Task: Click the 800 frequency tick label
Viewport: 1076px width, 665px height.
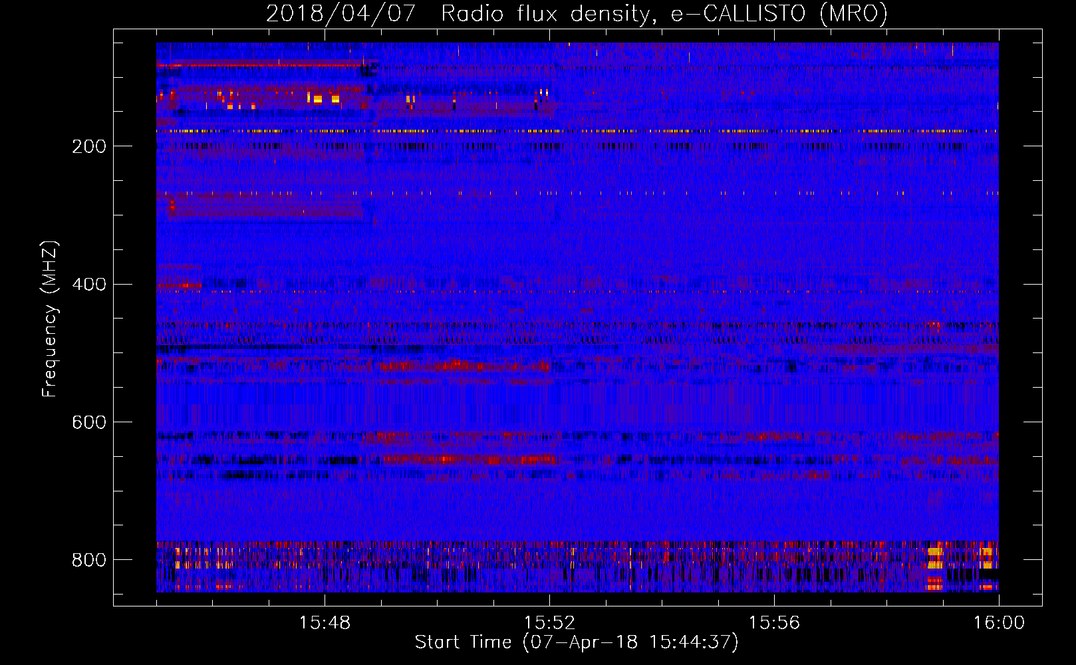Action: (x=89, y=560)
